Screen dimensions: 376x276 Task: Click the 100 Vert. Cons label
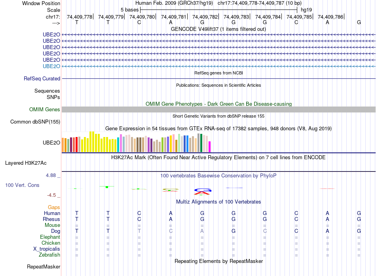click(22, 185)
